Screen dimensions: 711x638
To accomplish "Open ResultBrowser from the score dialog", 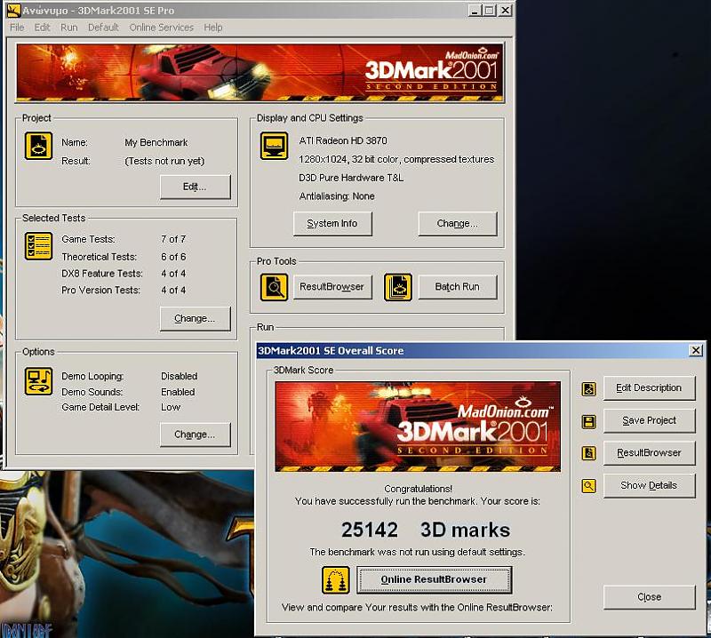I will pyautogui.click(x=649, y=453).
